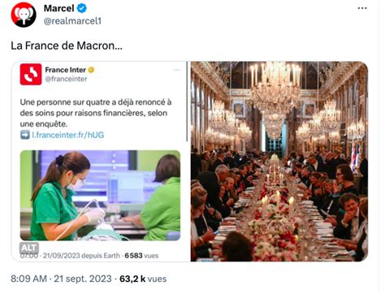
Task: Click the quoted tweet's 6583 vues count
Action: [141, 256]
